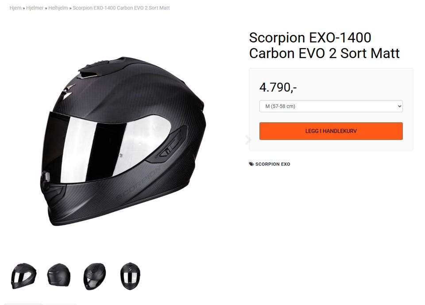Navigate to Hjelmer breadcrumb category
The height and width of the screenshot is (305, 425).
point(35,8)
